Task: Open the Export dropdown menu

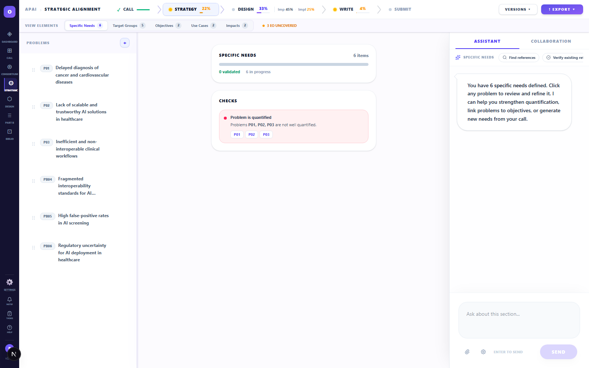Action: [562, 10]
